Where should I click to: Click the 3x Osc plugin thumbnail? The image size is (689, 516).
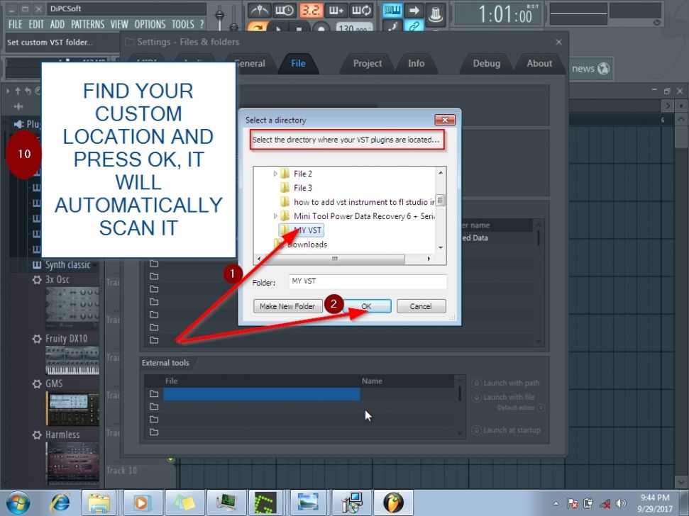coord(72,308)
